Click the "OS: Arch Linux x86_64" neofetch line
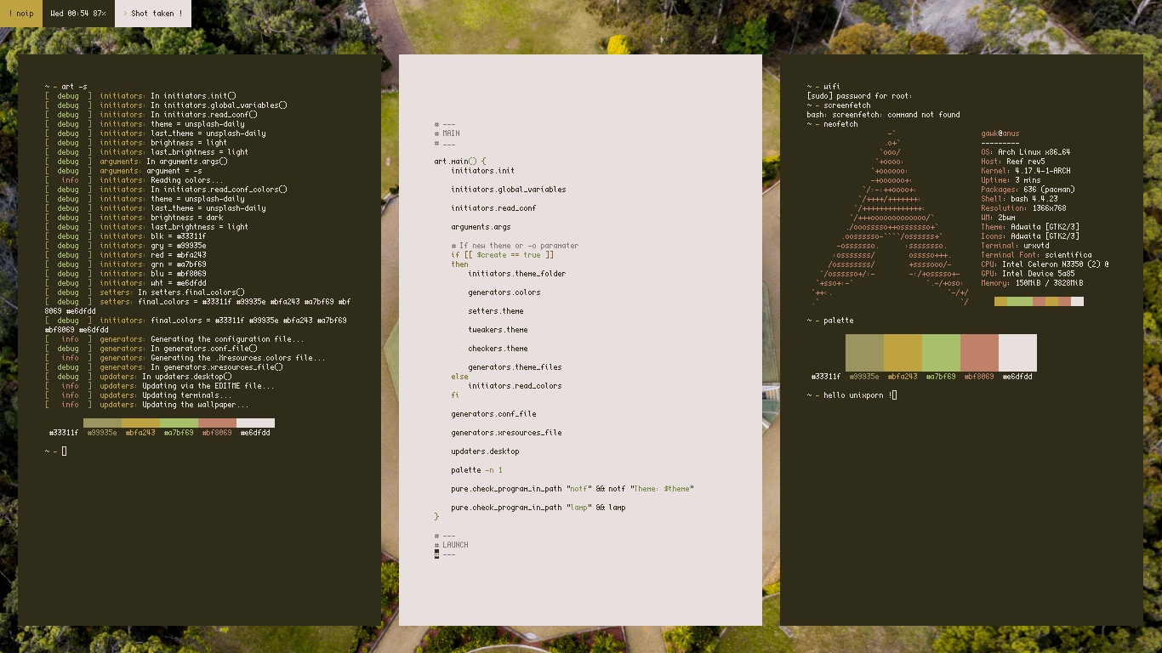This screenshot has width=1162, height=653. pyautogui.click(x=1025, y=152)
